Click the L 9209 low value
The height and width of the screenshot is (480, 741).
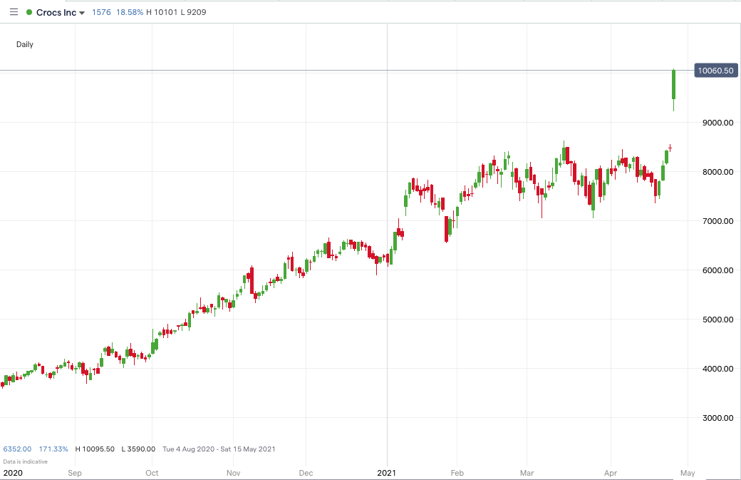[x=193, y=12]
